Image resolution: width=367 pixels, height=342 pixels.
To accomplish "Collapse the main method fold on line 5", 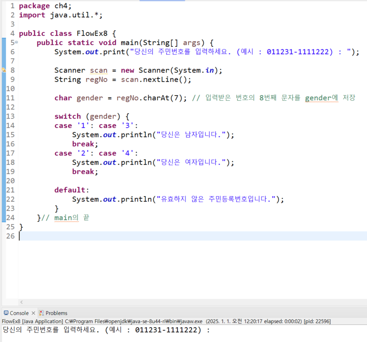I will [x=16, y=42].
